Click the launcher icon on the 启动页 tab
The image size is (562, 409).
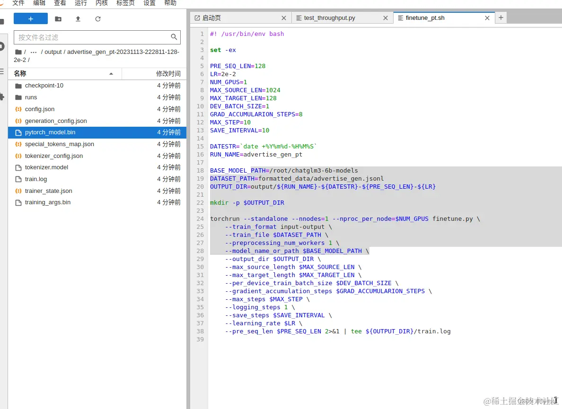(x=197, y=18)
